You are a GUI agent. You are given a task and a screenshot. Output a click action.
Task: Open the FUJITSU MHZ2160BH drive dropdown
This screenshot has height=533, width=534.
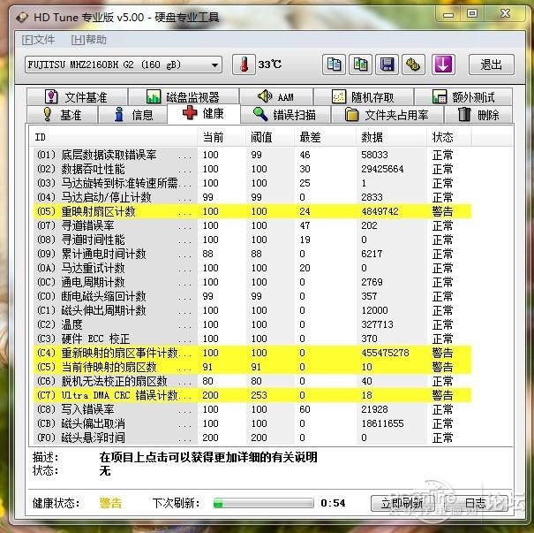pos(124,65)
